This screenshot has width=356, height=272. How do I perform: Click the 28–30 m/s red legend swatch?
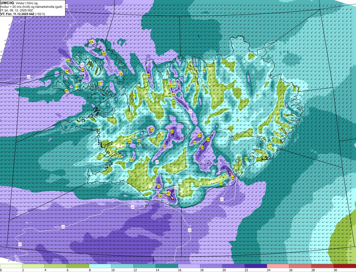[x=323, y=266]
